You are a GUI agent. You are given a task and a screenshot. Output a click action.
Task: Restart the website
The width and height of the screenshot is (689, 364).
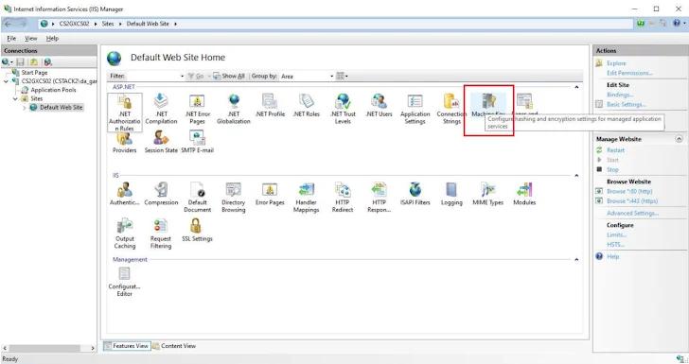coord(615,150)
